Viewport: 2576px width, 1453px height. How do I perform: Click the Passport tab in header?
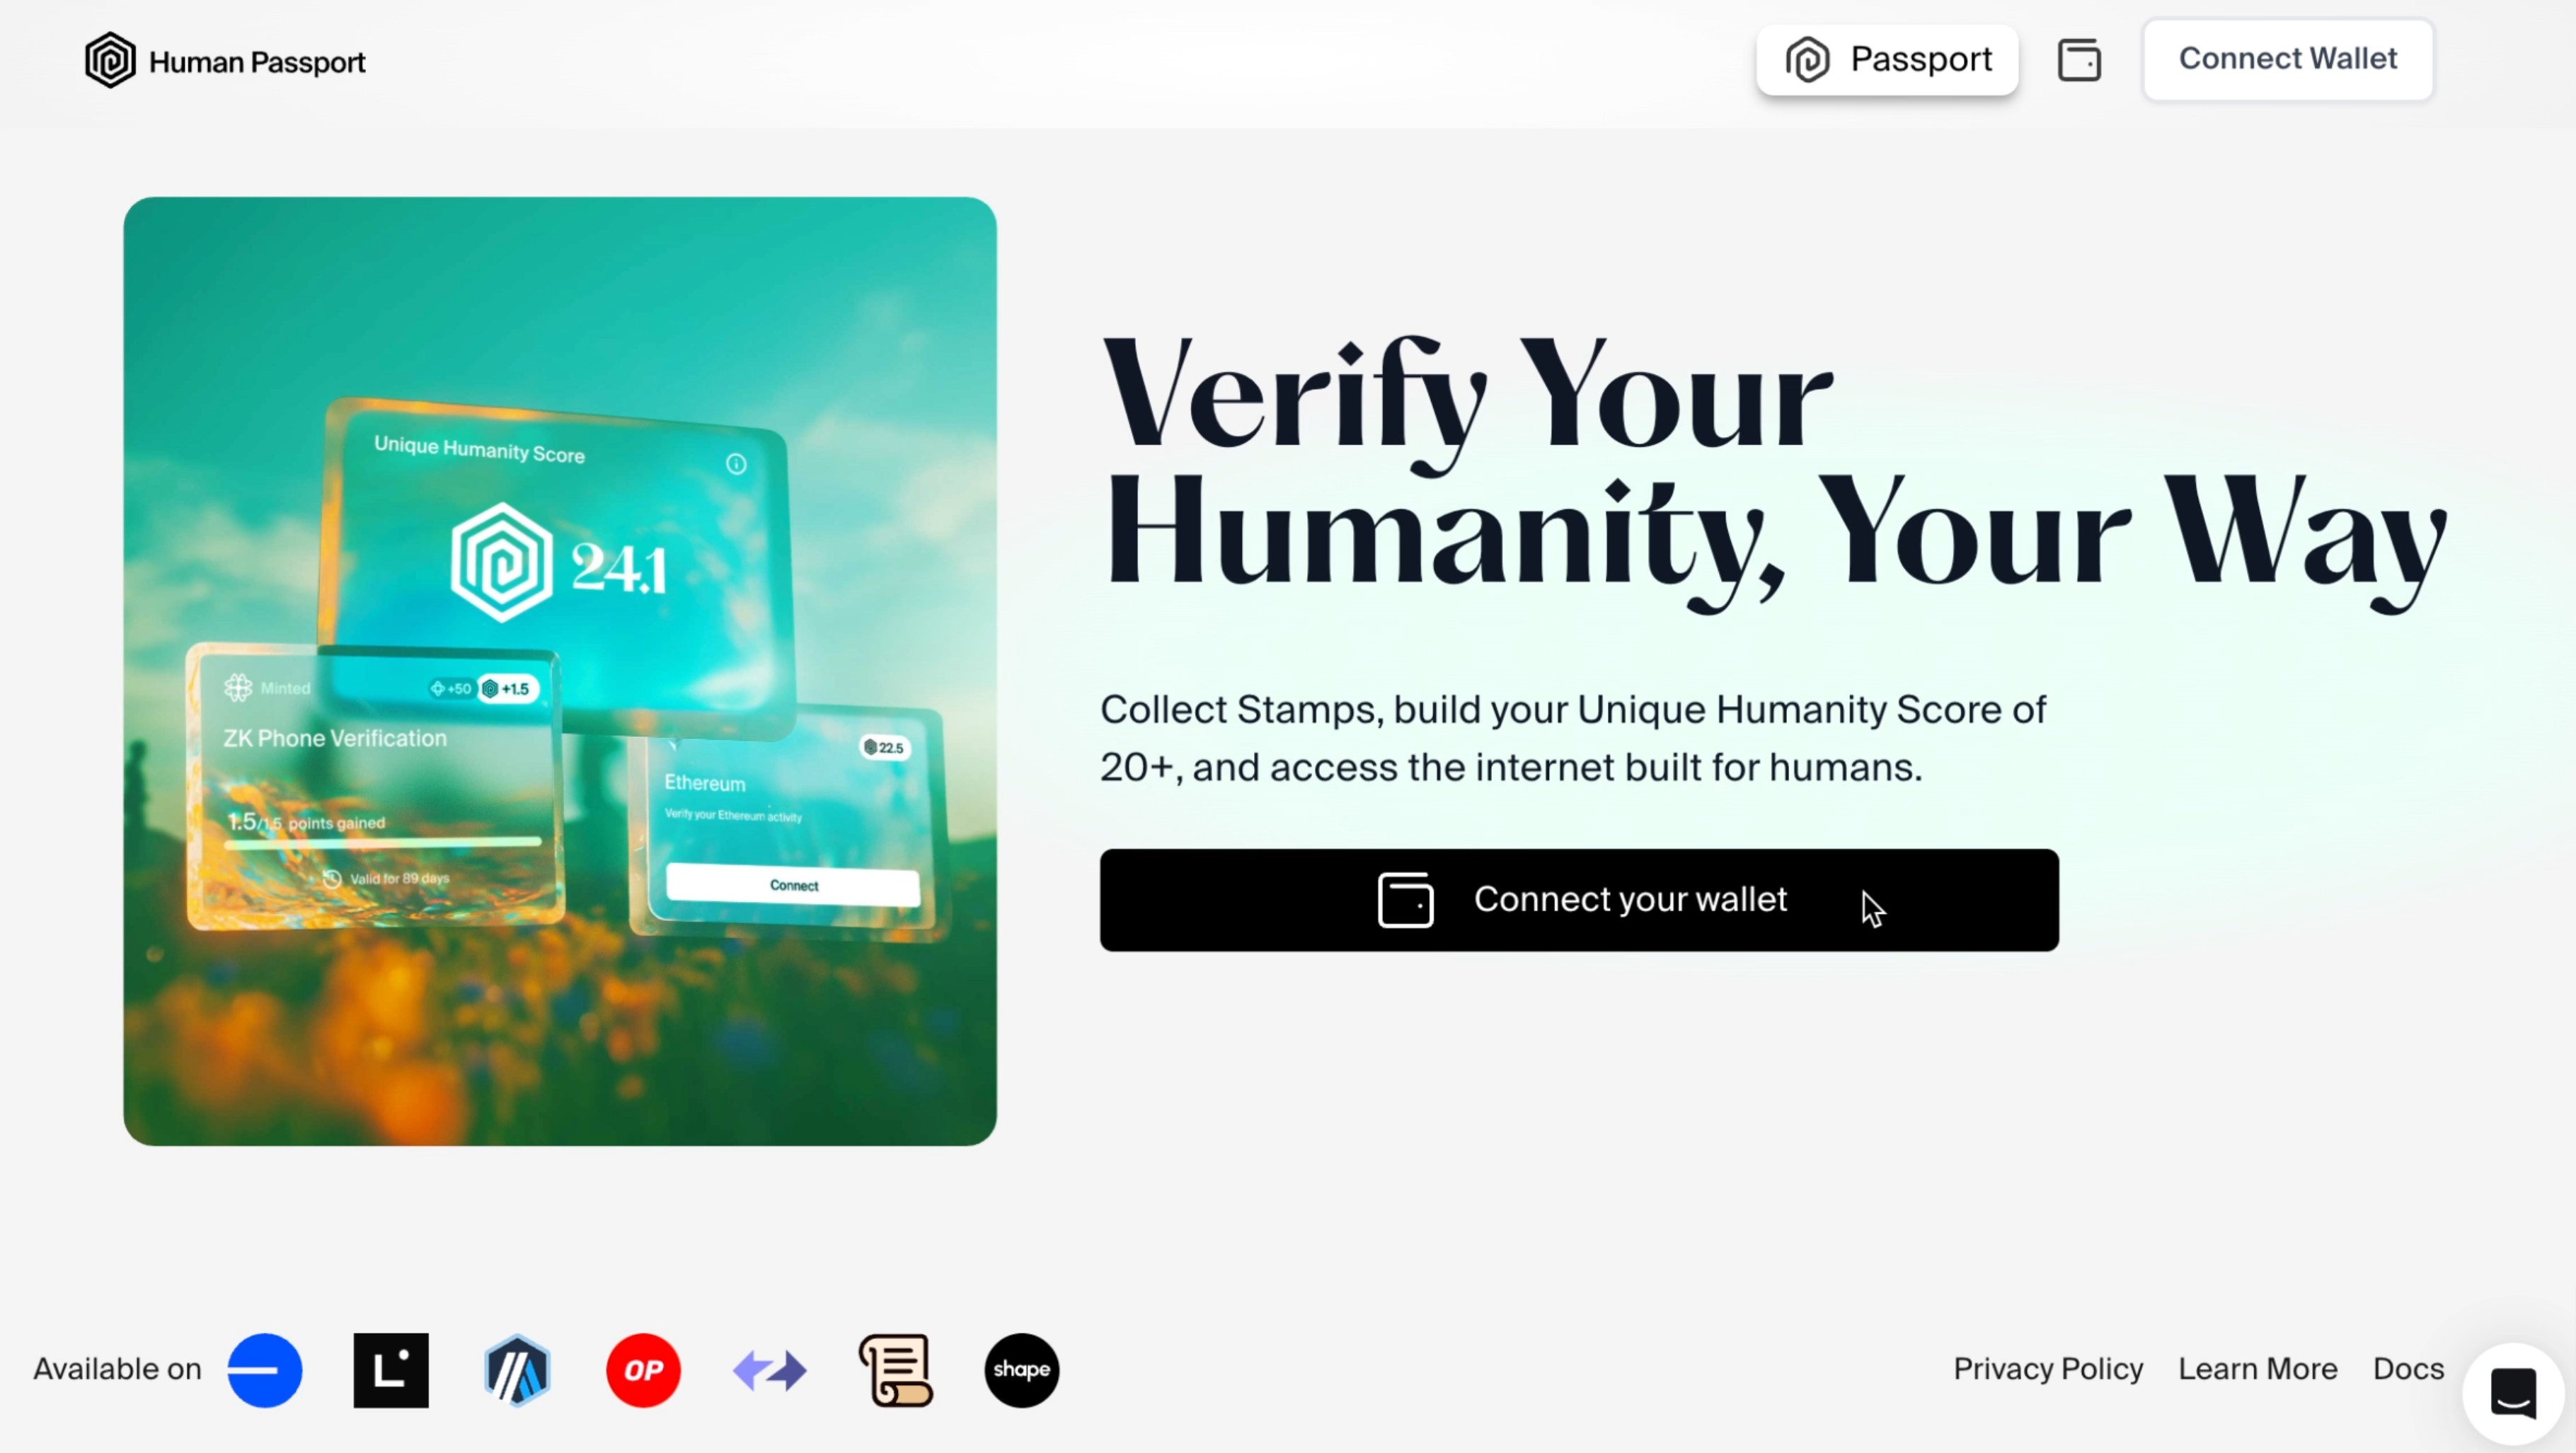pos(1888,60)
